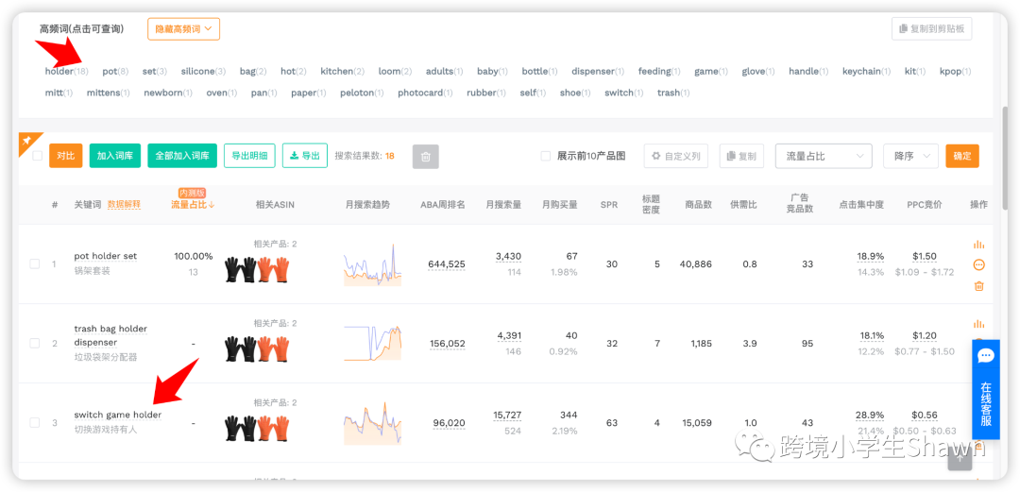Viewport: 1020px width, 492px height.
Task: Open glove product thumbnails for pot holder set
Action: click(x=257, y=269)
